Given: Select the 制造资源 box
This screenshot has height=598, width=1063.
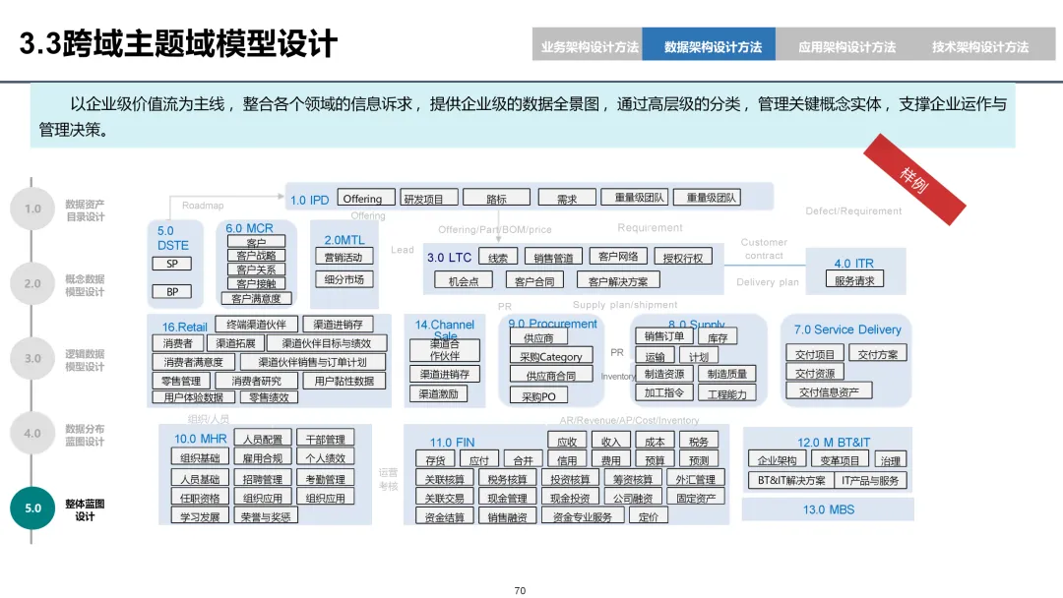Looking at the screenshot, I should pyautogui.click(x=664, y=374).
